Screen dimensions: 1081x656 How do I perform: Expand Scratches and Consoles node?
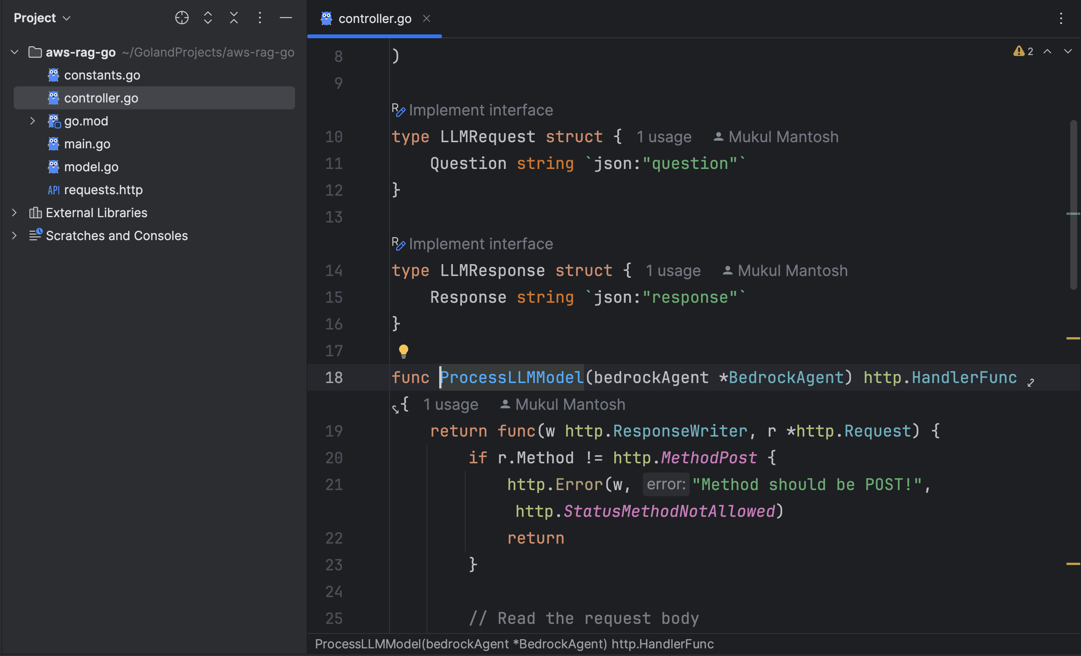coord(15,235)
